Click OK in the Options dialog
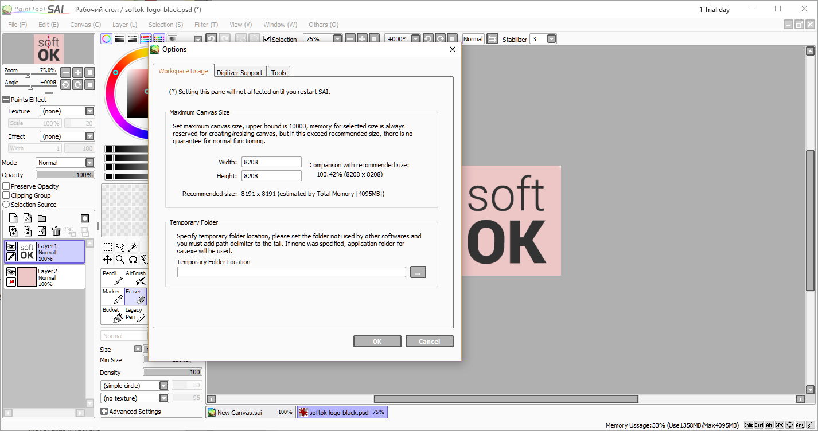 (x=377, y=342)
